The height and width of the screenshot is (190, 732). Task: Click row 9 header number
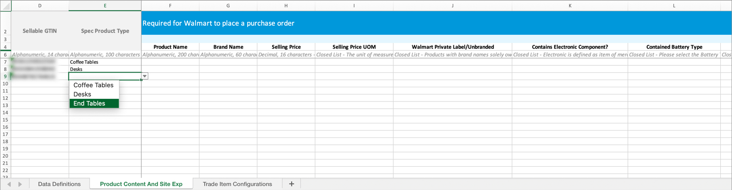5,77
